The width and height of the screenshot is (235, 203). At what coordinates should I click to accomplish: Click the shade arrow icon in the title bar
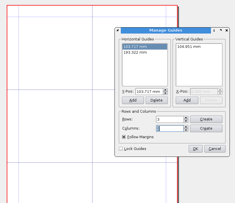(220, 30)
